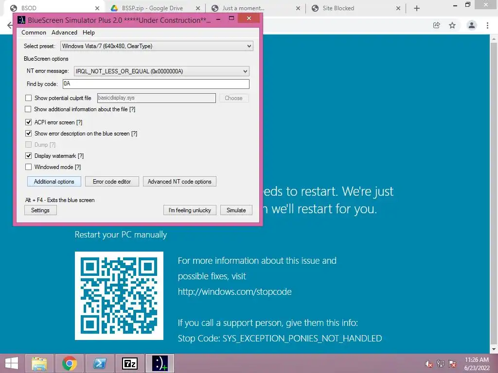Uncheck Display watermark option

point(29,155)
